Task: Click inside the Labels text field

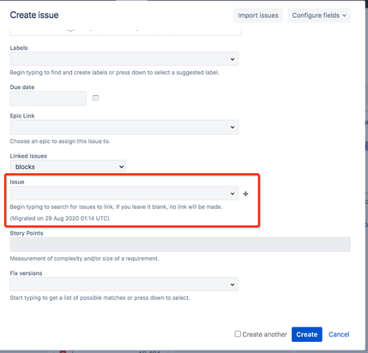Action: (119, 59)
